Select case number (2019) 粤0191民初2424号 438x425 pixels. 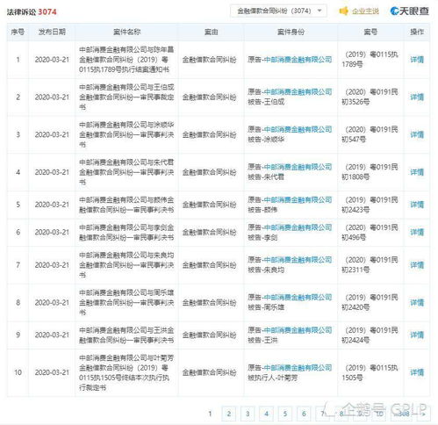(370, 335)
